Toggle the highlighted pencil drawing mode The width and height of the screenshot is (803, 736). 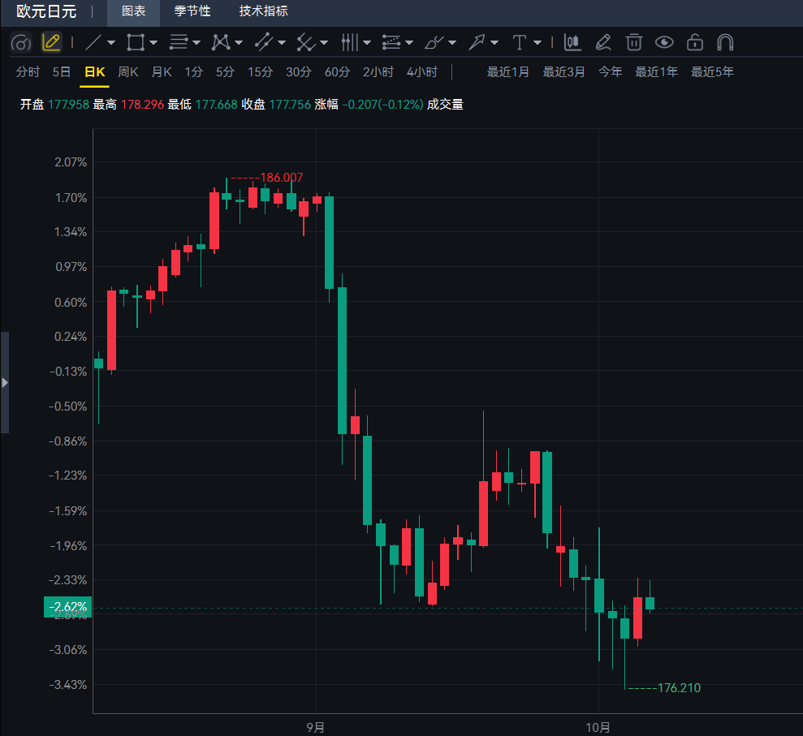51,42
